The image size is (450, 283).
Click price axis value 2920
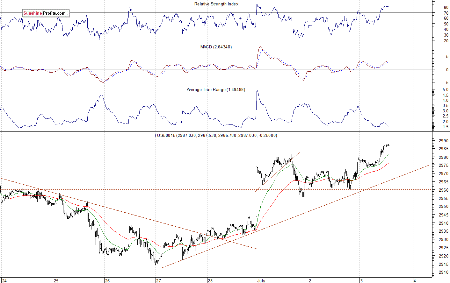[x=444, y=256]
